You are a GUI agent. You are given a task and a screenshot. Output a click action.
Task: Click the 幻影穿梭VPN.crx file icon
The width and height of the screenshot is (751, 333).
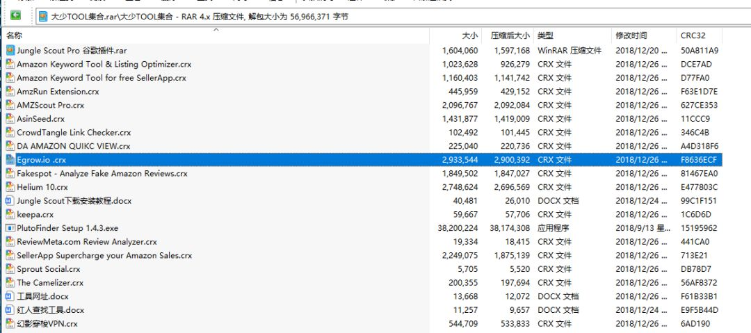pos(10,323)
